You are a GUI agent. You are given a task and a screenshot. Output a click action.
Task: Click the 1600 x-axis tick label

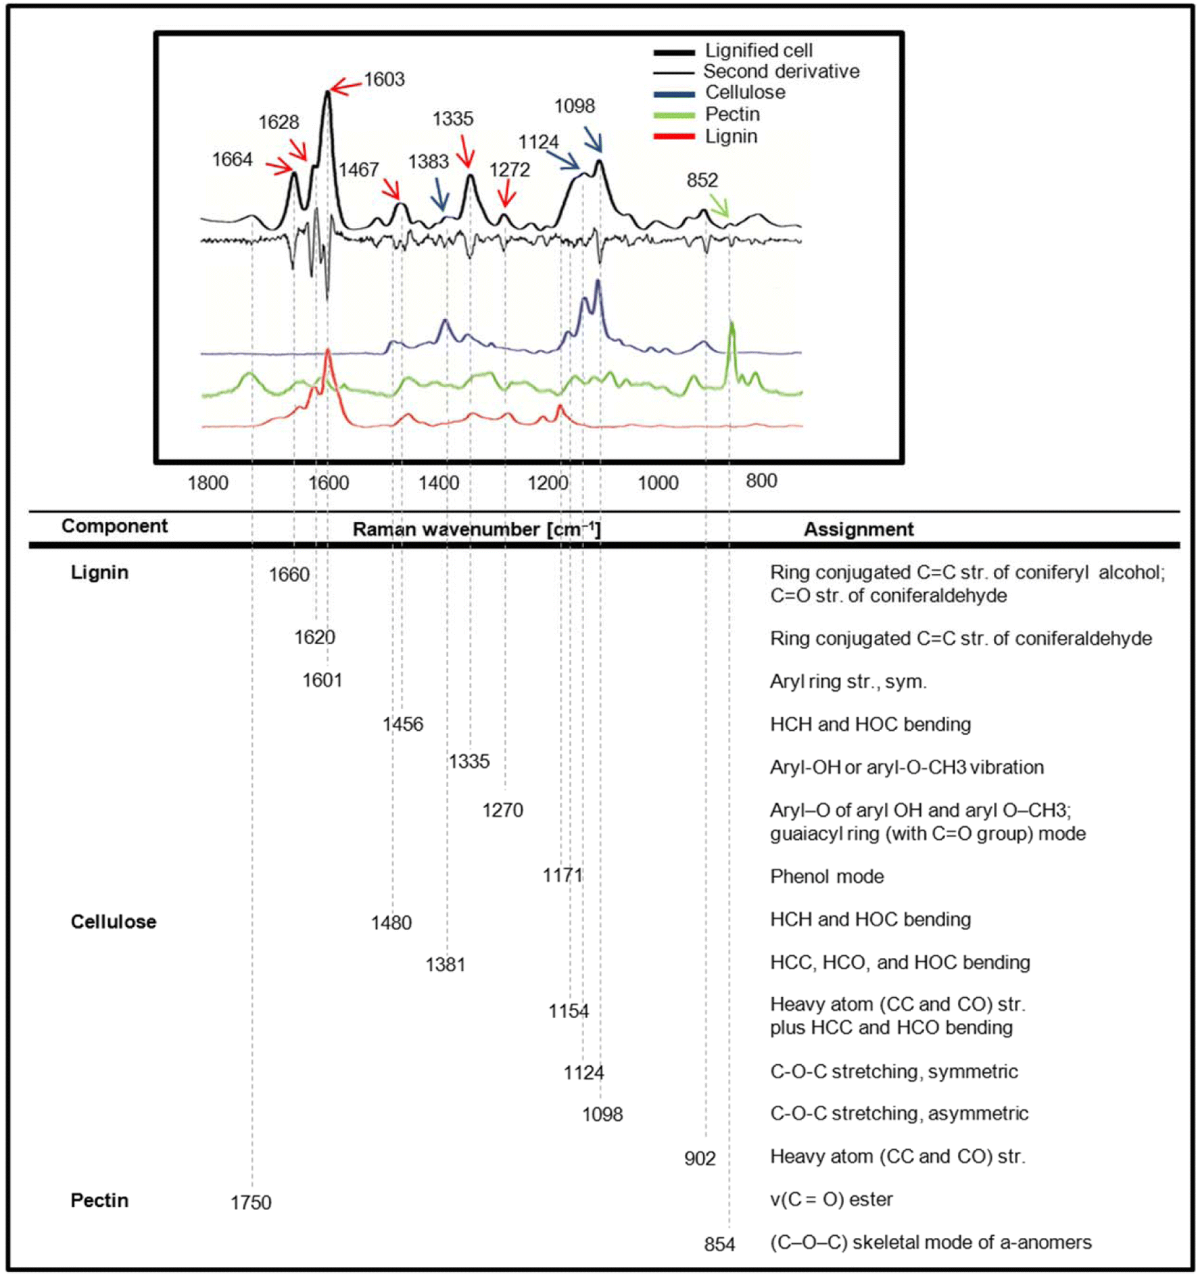tap(329, 483)
